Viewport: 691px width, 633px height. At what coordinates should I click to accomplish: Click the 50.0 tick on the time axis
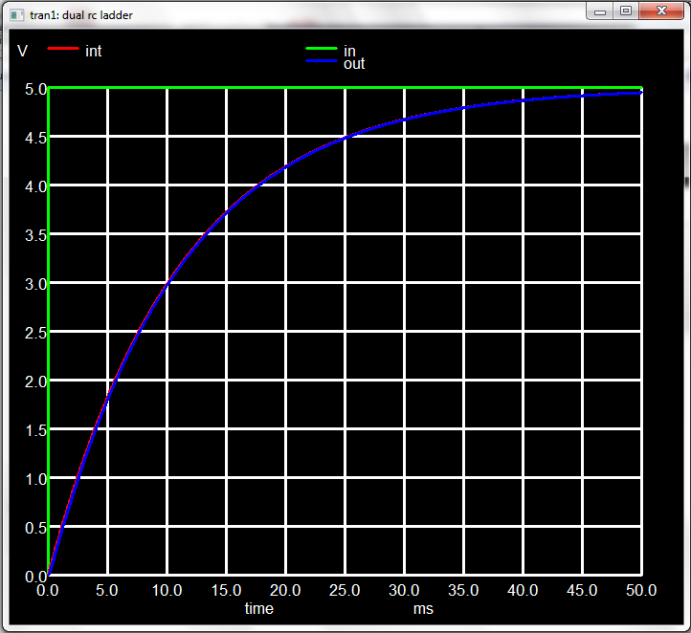coord(640,590)
